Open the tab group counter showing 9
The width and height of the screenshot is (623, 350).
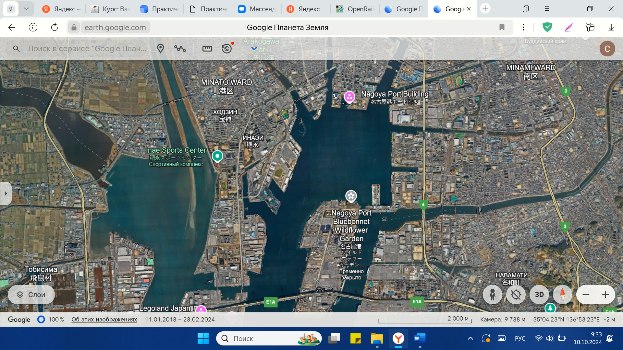click(x=11, y=9)
